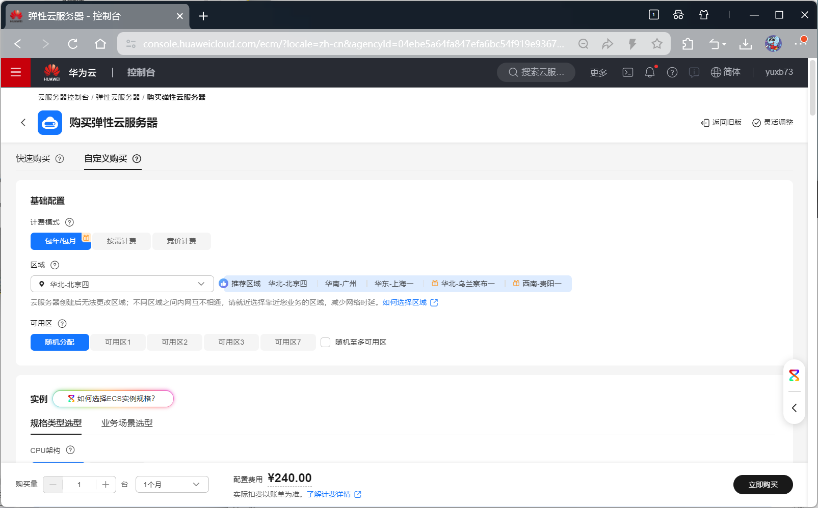818x508 pixels.
Task: Select 竞价计费 billing mode
Action: point(181,241)
